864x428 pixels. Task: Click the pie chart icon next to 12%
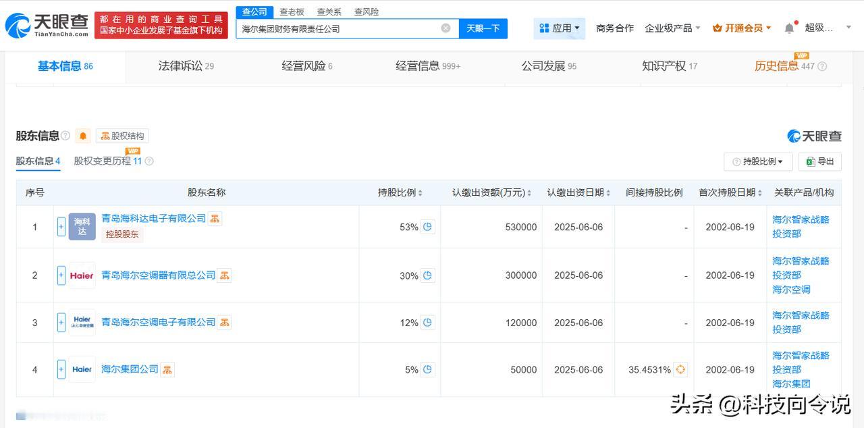(x=427, y=323)
